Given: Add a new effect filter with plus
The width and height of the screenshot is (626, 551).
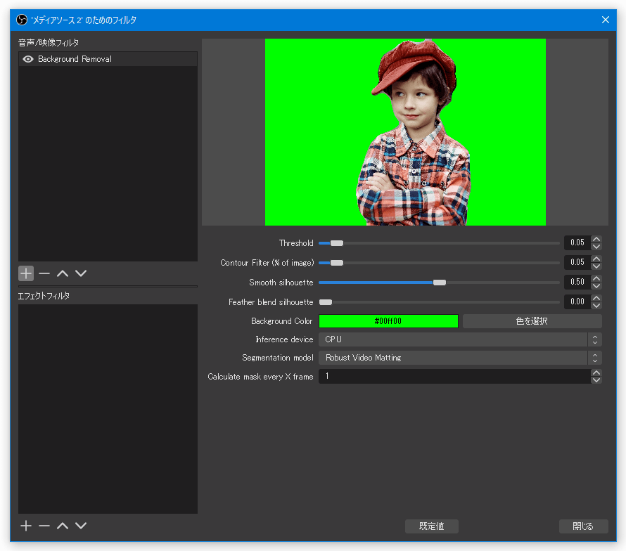Looking at the screenshot, I should pos(26,526).
